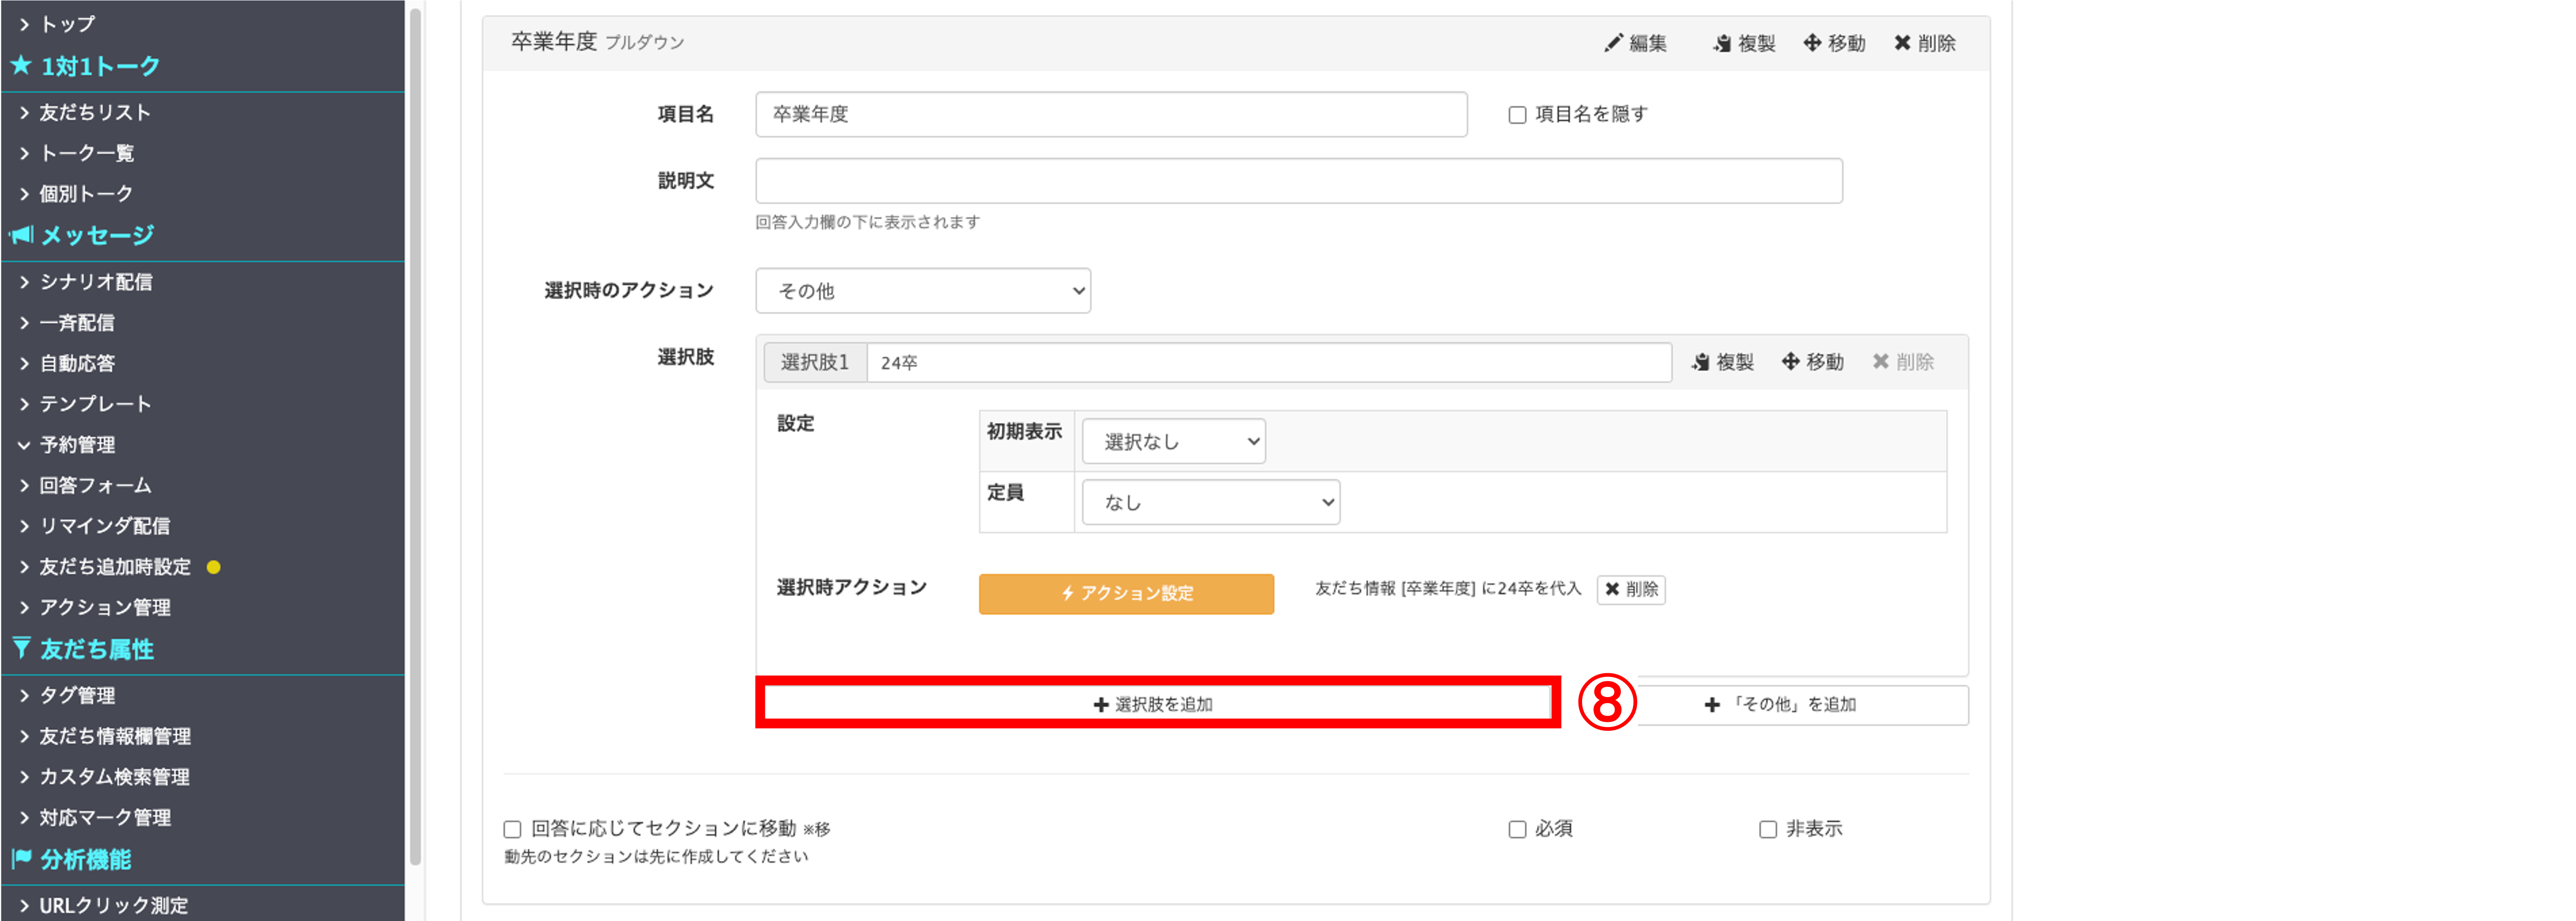Screen dimensions: 2576x921
Task: Click the メッセージ section heading
Action: coord(97,235)
